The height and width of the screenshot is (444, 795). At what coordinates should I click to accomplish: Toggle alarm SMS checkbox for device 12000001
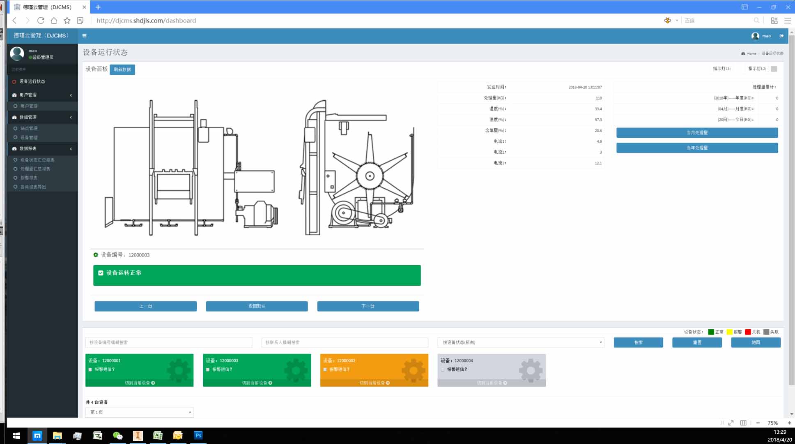click(90, 370)
